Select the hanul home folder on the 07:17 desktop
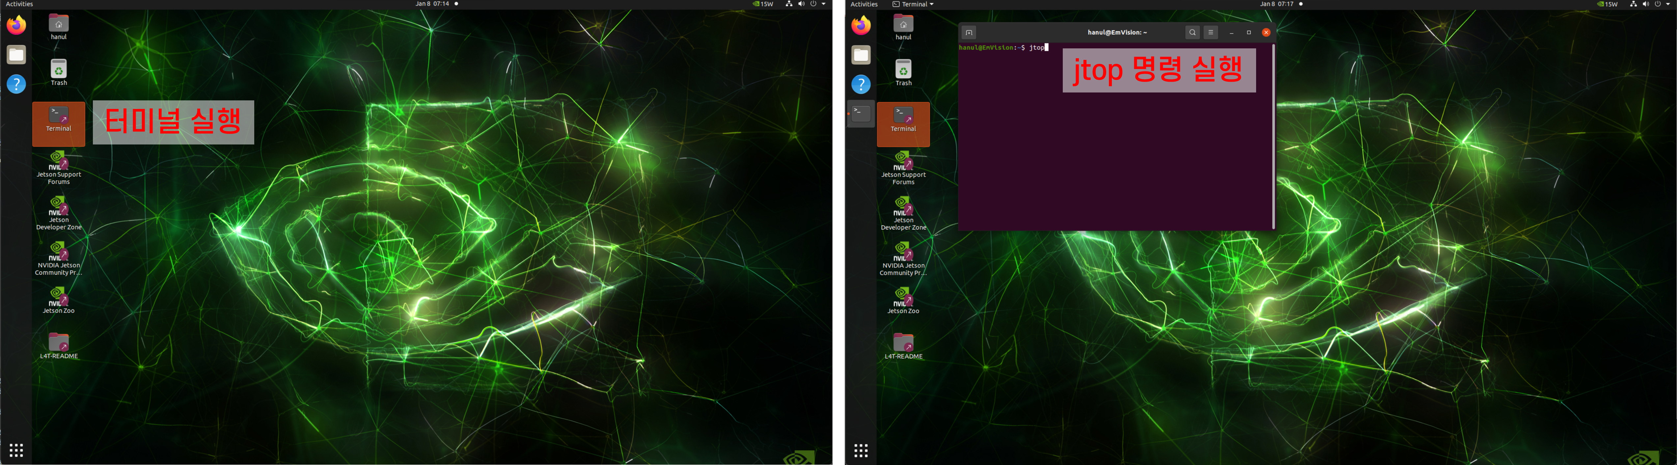Screen dimensions: 1677x465 click(x=903, y=27)
